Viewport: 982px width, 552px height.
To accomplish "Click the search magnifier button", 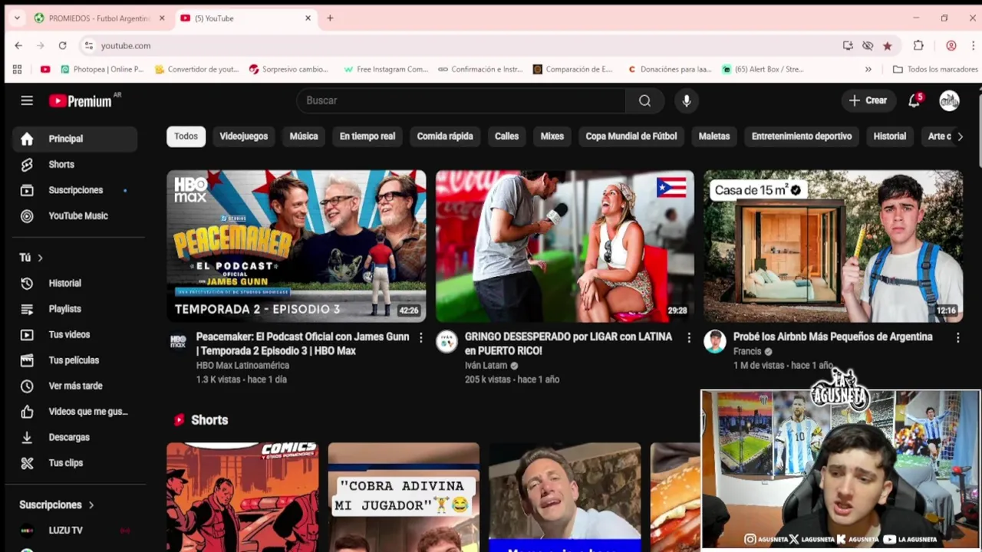I will point(644,100).
